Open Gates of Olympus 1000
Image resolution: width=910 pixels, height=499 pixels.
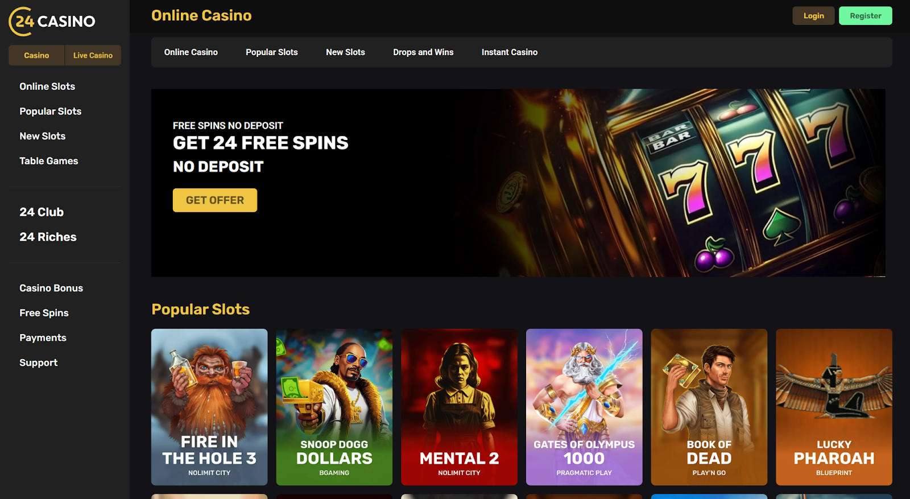584,407
